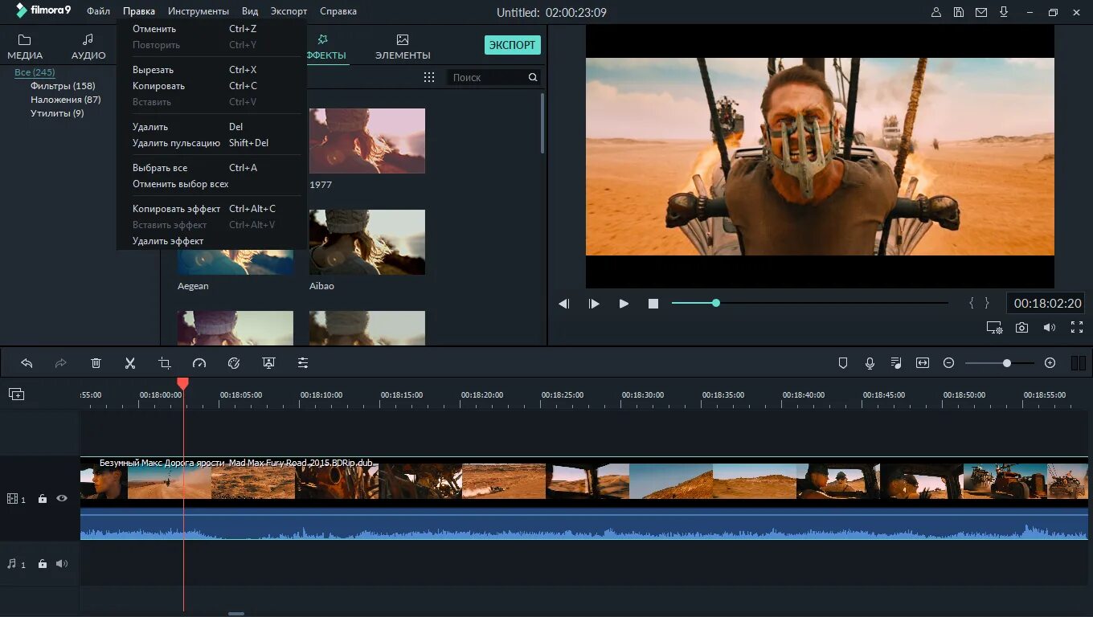1093x617 pixels.
Task: Click the split scissors icon in timeline toolbar
Action: 130,363
